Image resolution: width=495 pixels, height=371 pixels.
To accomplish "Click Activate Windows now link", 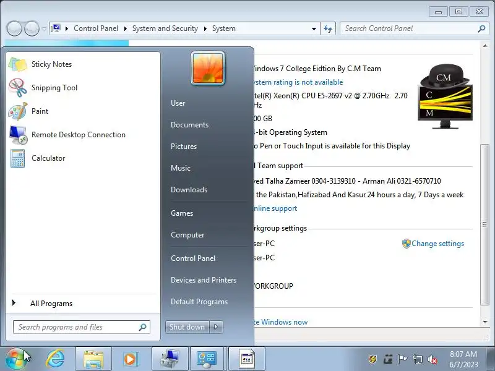I will pyautogui.click(x=281, y=322).
